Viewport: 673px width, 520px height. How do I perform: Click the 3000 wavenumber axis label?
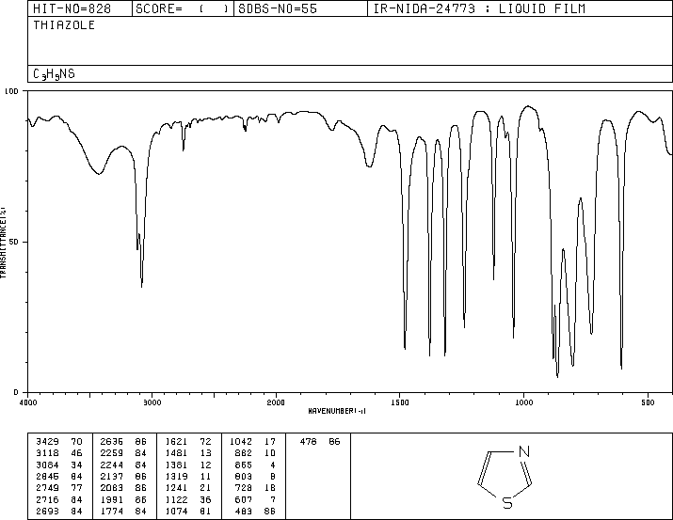[x=152, y=402]
